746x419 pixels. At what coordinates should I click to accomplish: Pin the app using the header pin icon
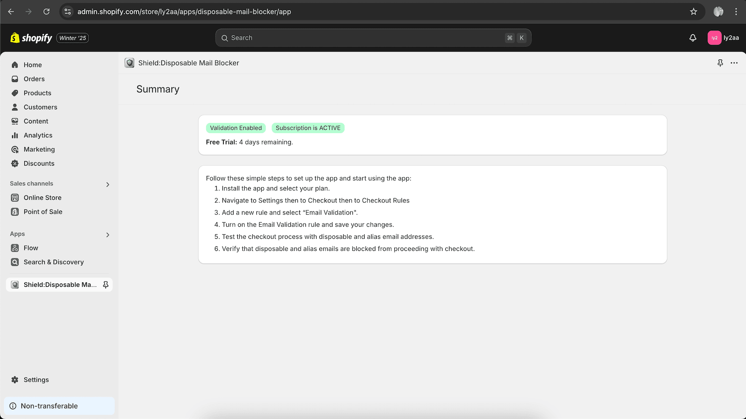pyautogui.click(x=720, y=63)
